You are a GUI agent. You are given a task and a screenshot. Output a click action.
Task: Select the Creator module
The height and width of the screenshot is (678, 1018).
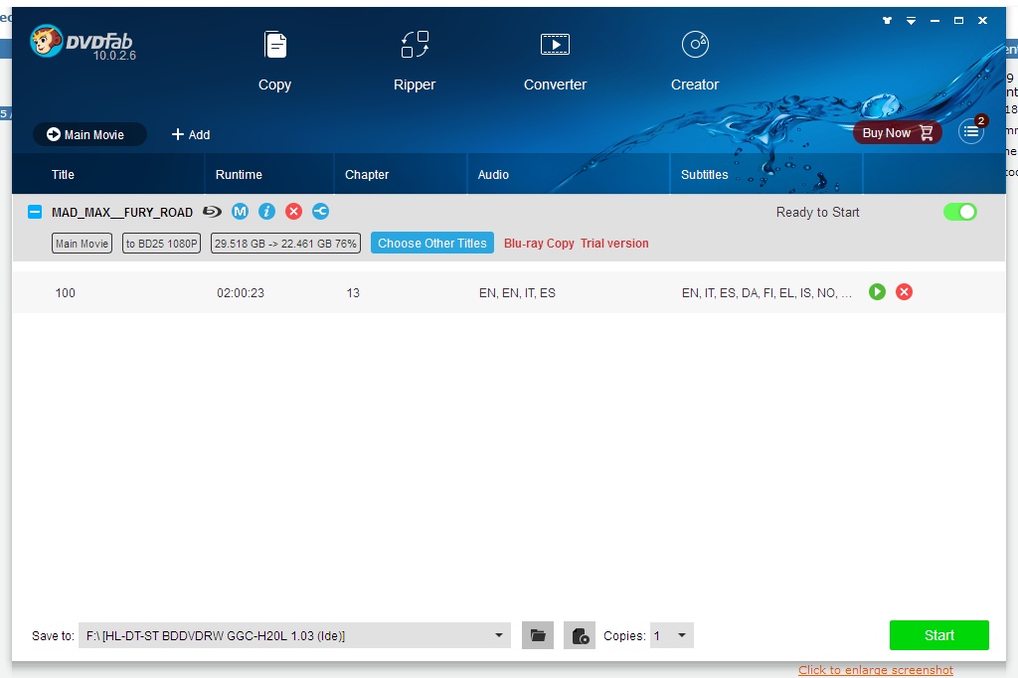(x=694, y=58)
